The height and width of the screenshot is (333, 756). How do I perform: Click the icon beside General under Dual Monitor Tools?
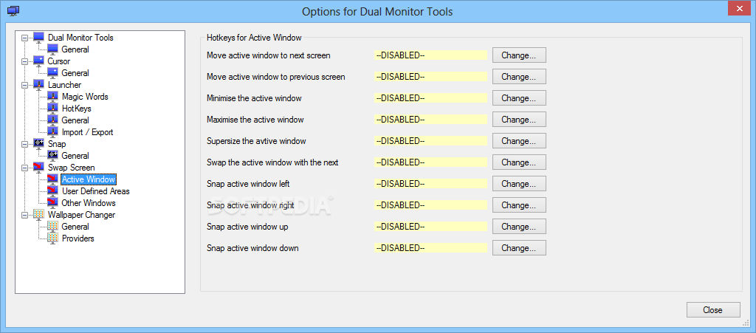coord(52,49)
